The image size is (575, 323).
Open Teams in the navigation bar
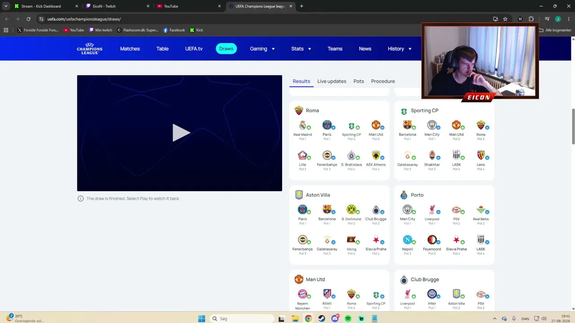point(335,49)
